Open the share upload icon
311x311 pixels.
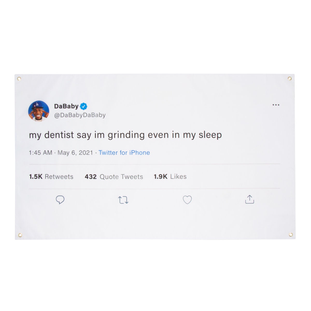250,199
